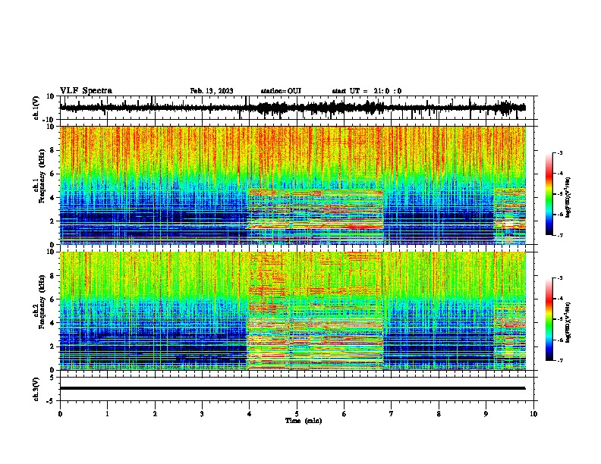Click the "station=OUI" label

(x=281, y=91)
